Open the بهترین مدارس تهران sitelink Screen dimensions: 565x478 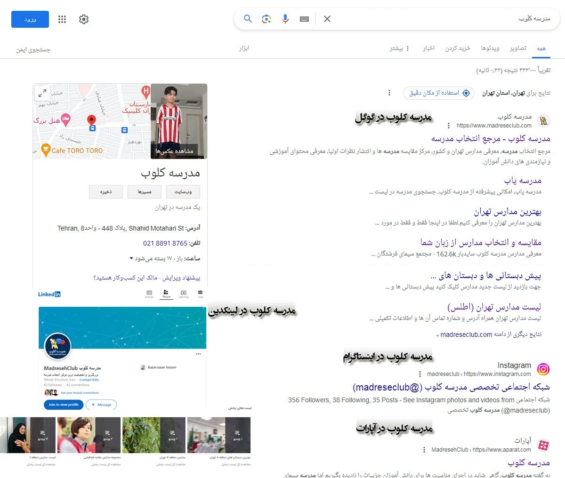click(x=508, y=212)
